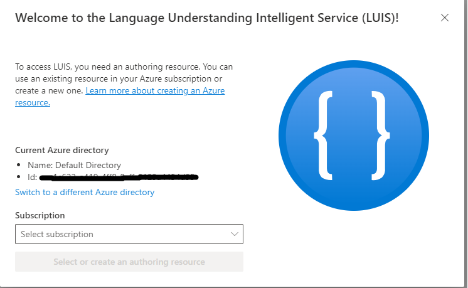Close the LUIS welcome dialog
Viewport: 468px width, 288px height.
[x=445, y=18]
